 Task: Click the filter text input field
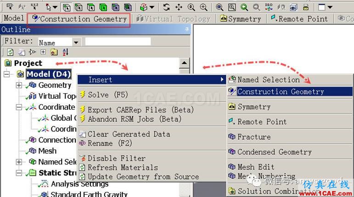(118, 42)
